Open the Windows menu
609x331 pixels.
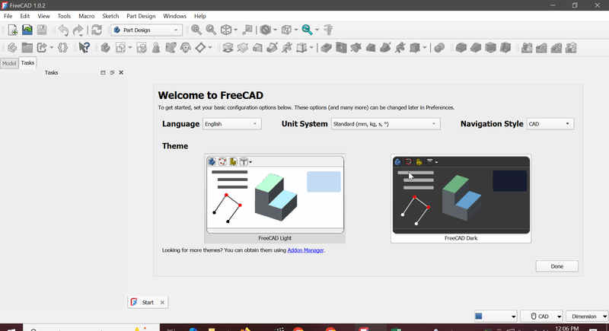pos(174,16)
